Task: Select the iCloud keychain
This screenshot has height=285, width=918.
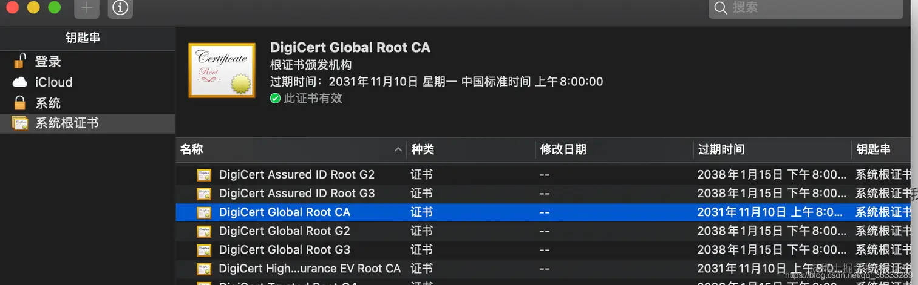Action: click(87, 82)
